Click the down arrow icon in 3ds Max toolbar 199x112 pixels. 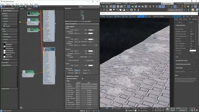[138, 10]
